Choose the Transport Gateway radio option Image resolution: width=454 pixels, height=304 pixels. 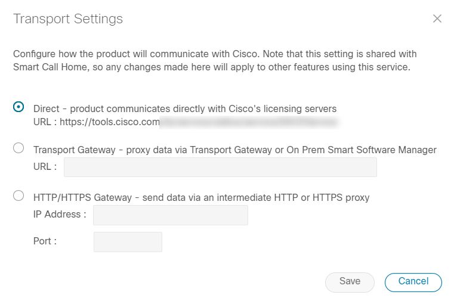19,149
